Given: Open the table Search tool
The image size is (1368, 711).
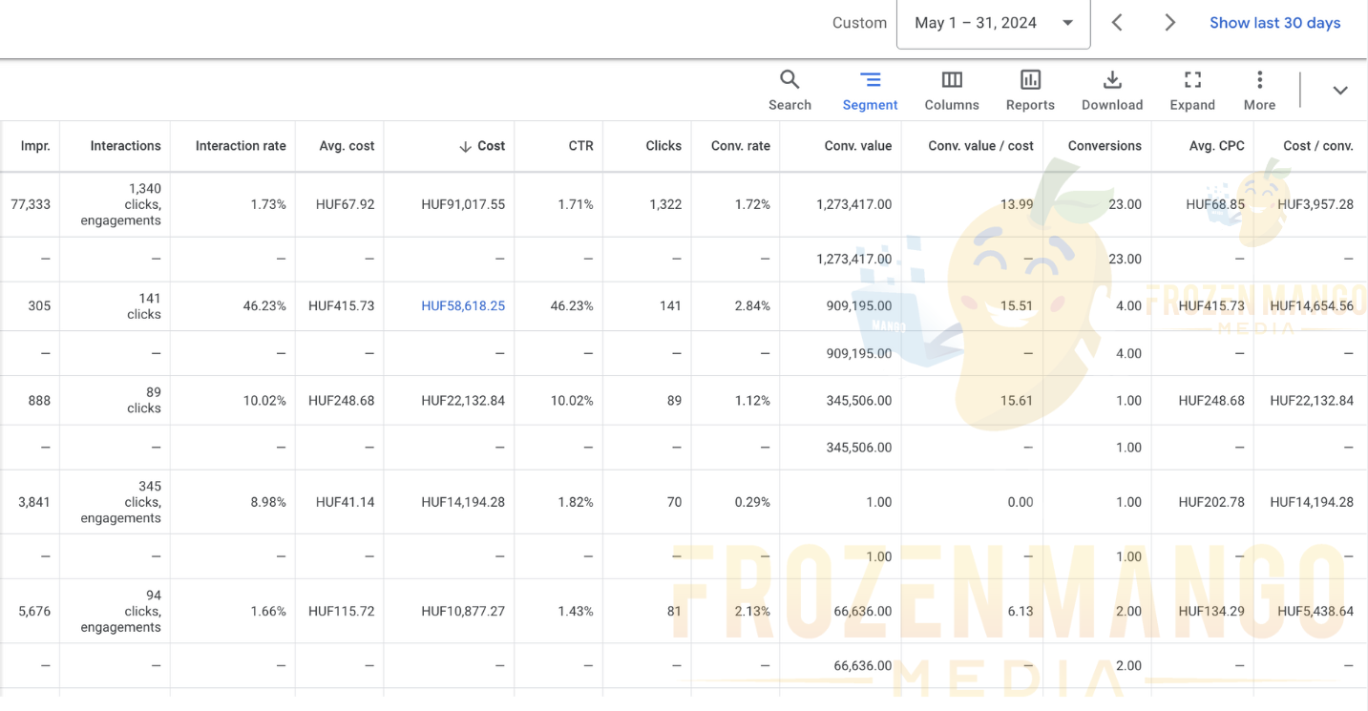Looking at the screenshot, I should (789, 91).
